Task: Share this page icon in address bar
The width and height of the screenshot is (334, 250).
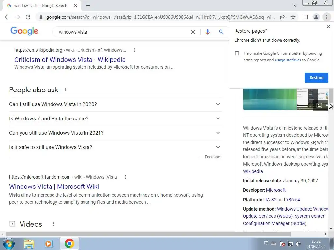Action: pos(282,17)
